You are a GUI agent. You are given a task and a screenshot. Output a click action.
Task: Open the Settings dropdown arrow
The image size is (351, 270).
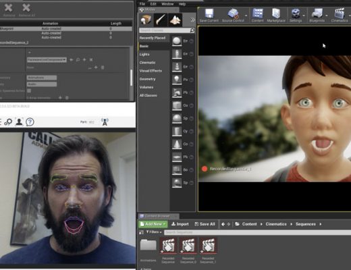pos(304,16)
